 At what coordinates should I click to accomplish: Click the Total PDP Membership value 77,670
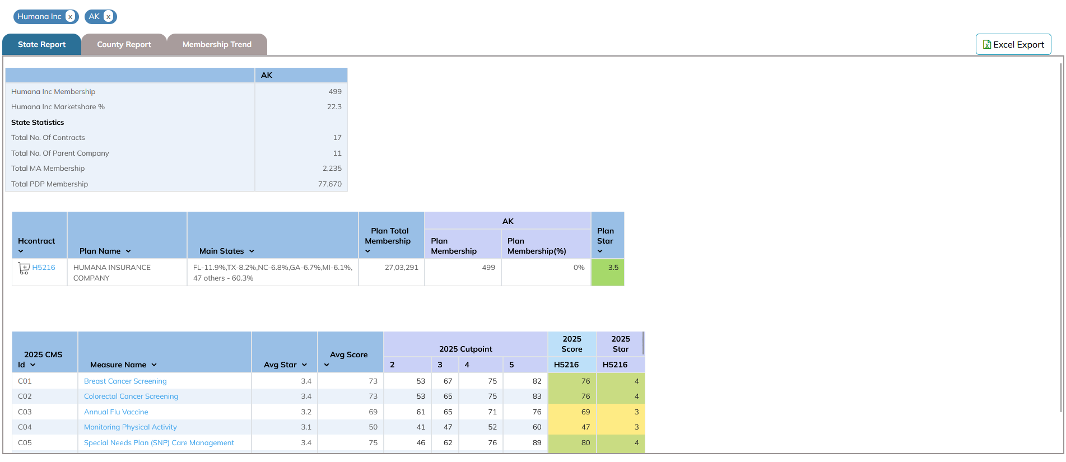click(330, 184)
